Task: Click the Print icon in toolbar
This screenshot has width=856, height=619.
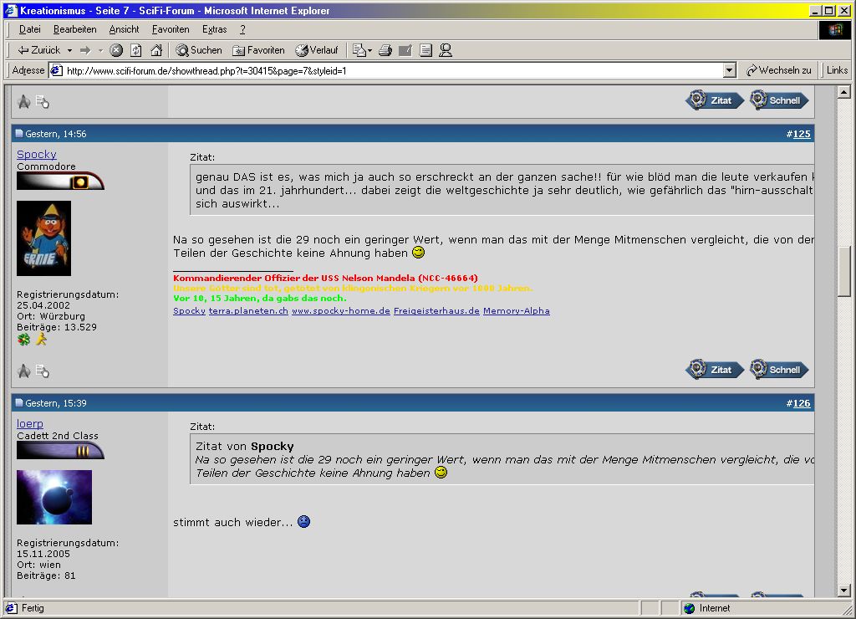Action: [385, 50]
